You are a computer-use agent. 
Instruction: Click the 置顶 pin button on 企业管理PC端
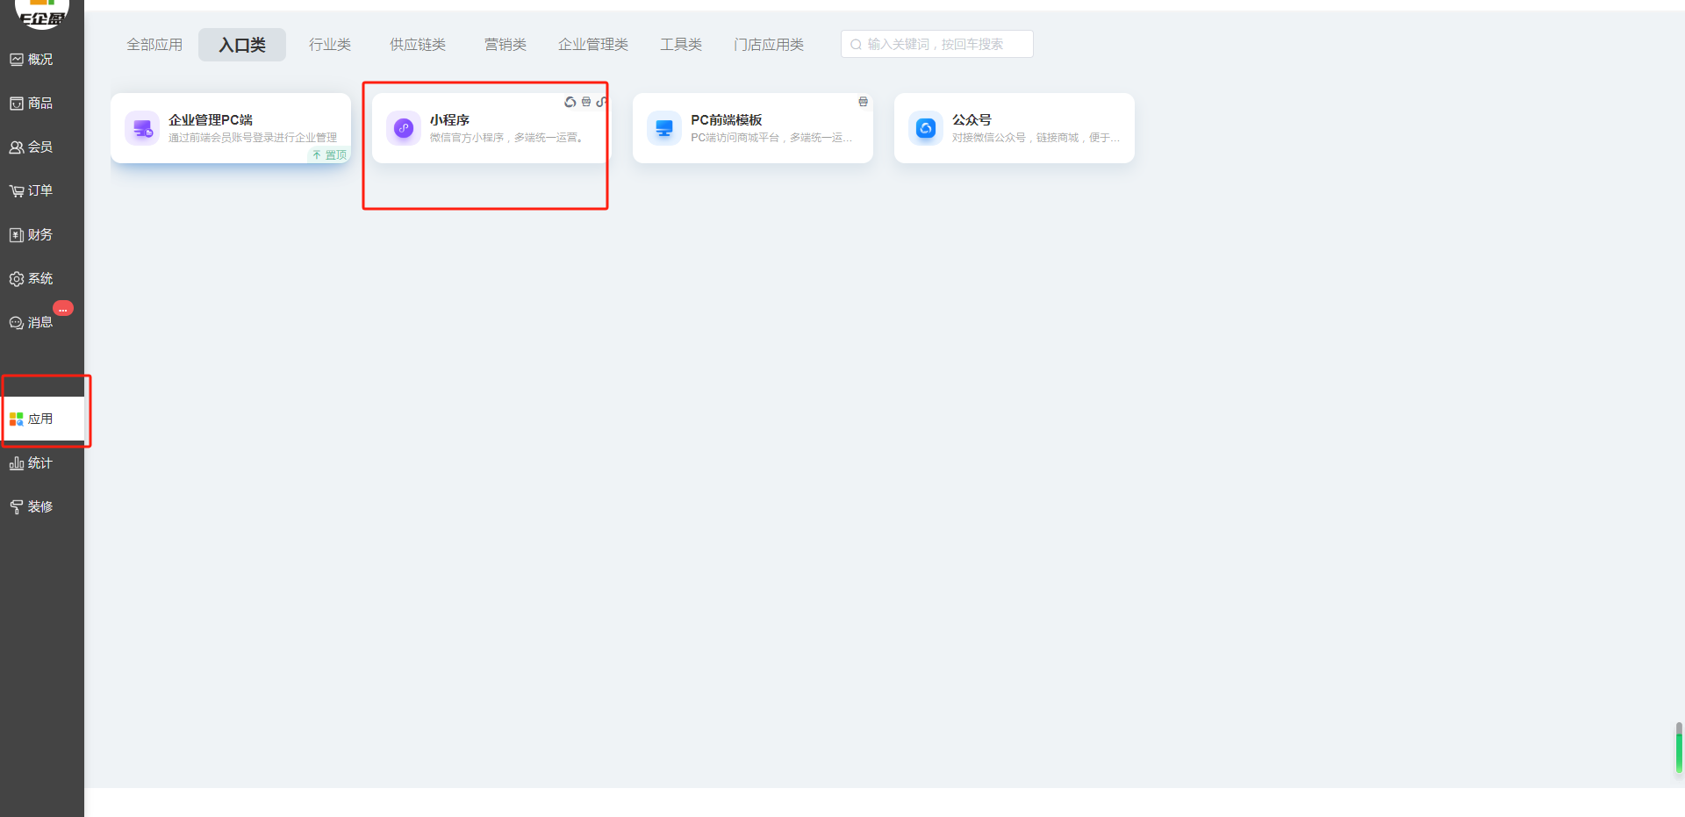[330, 155]
